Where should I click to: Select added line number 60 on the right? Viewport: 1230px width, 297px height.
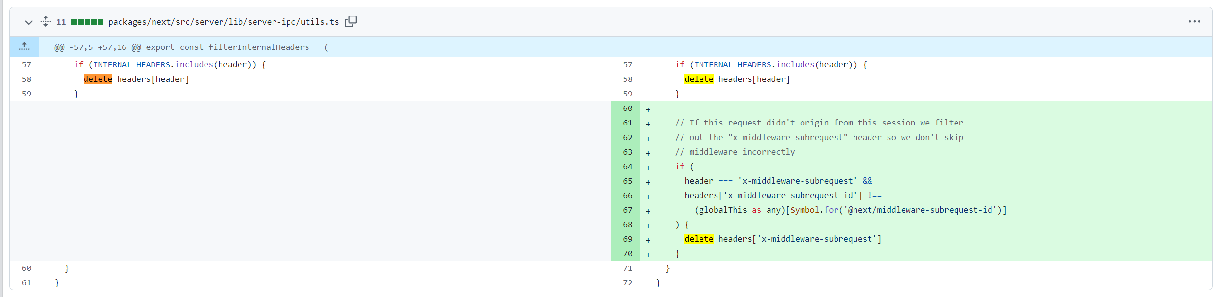point(627,108)
